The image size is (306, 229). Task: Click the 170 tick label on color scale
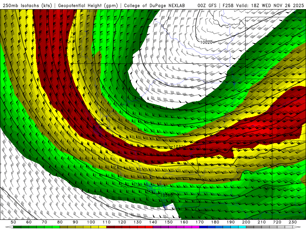[200, 222]
